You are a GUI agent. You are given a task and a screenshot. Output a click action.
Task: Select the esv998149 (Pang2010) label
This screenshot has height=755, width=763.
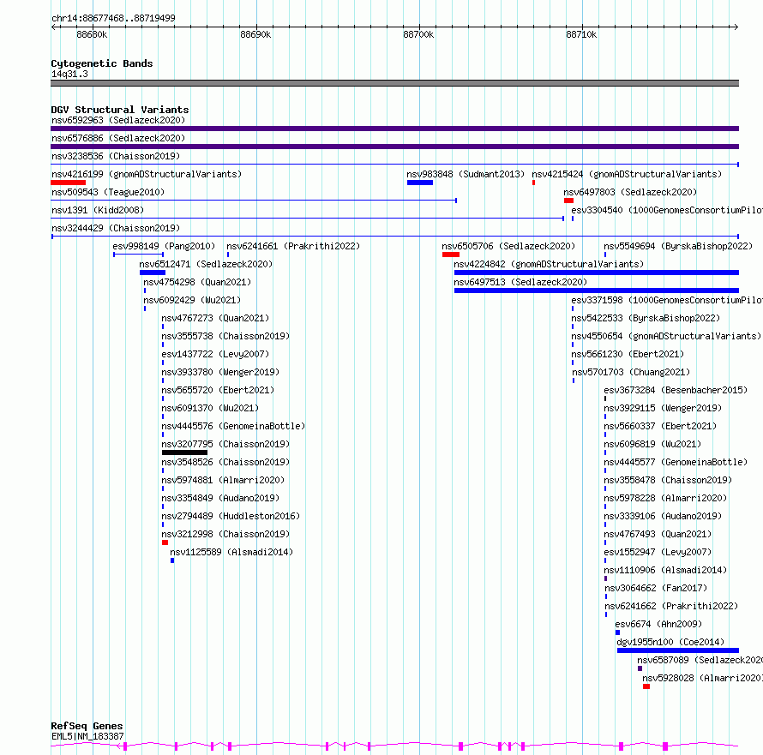[x=164, y=246]
